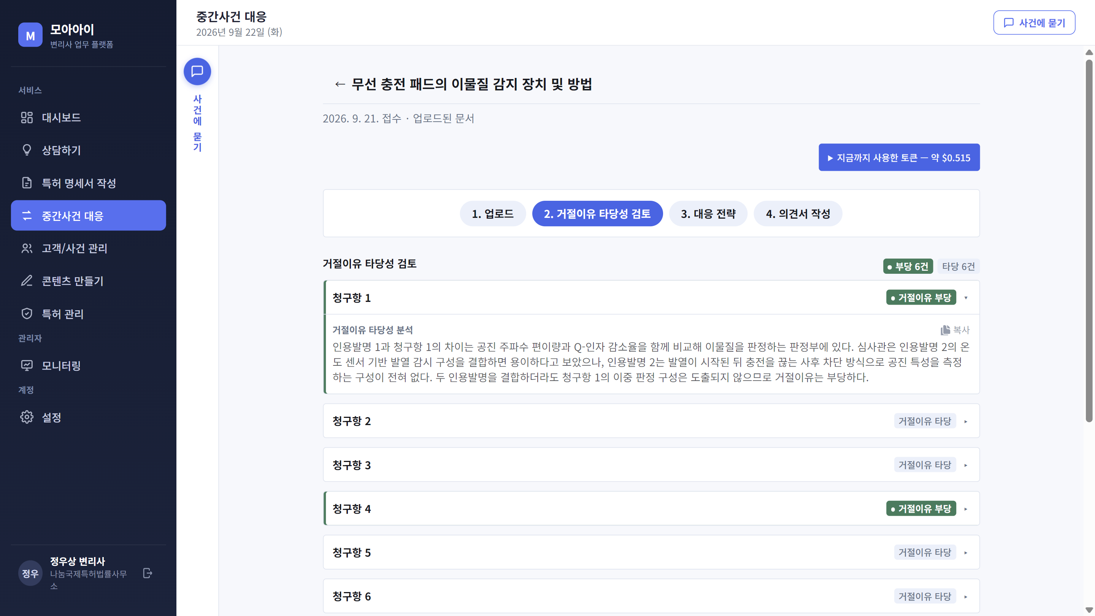Click 거절이유 타당 badge on 청구항 5
The height and width of the screenshot is (616, 1095).
point(925,552)
